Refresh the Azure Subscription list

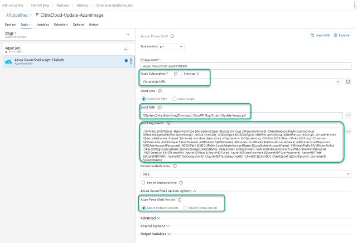point(348,81)
